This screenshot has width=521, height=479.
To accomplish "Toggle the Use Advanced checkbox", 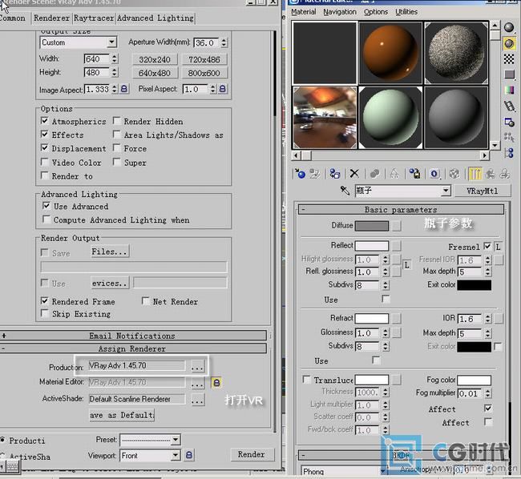I will coord(46,206).
